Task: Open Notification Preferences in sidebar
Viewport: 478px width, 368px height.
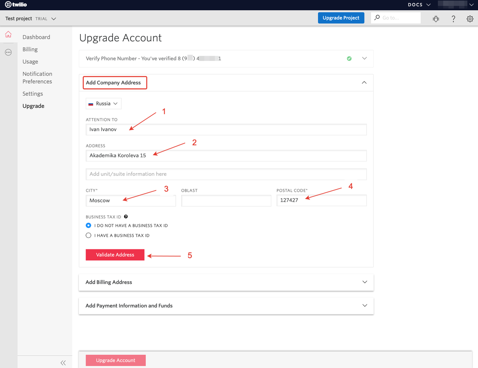Action: (x=37, y=78)
